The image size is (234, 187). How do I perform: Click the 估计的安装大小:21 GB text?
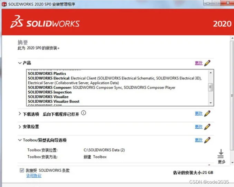(193, 173)
